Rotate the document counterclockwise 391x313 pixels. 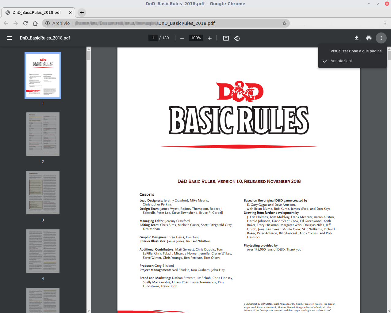(237, 38)
